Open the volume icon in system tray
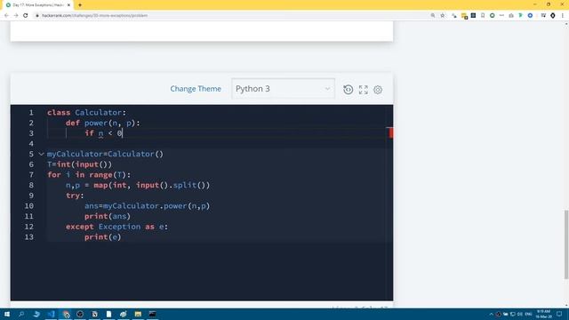This screenshot has width=569, height=320. click(x=520, y=314)
